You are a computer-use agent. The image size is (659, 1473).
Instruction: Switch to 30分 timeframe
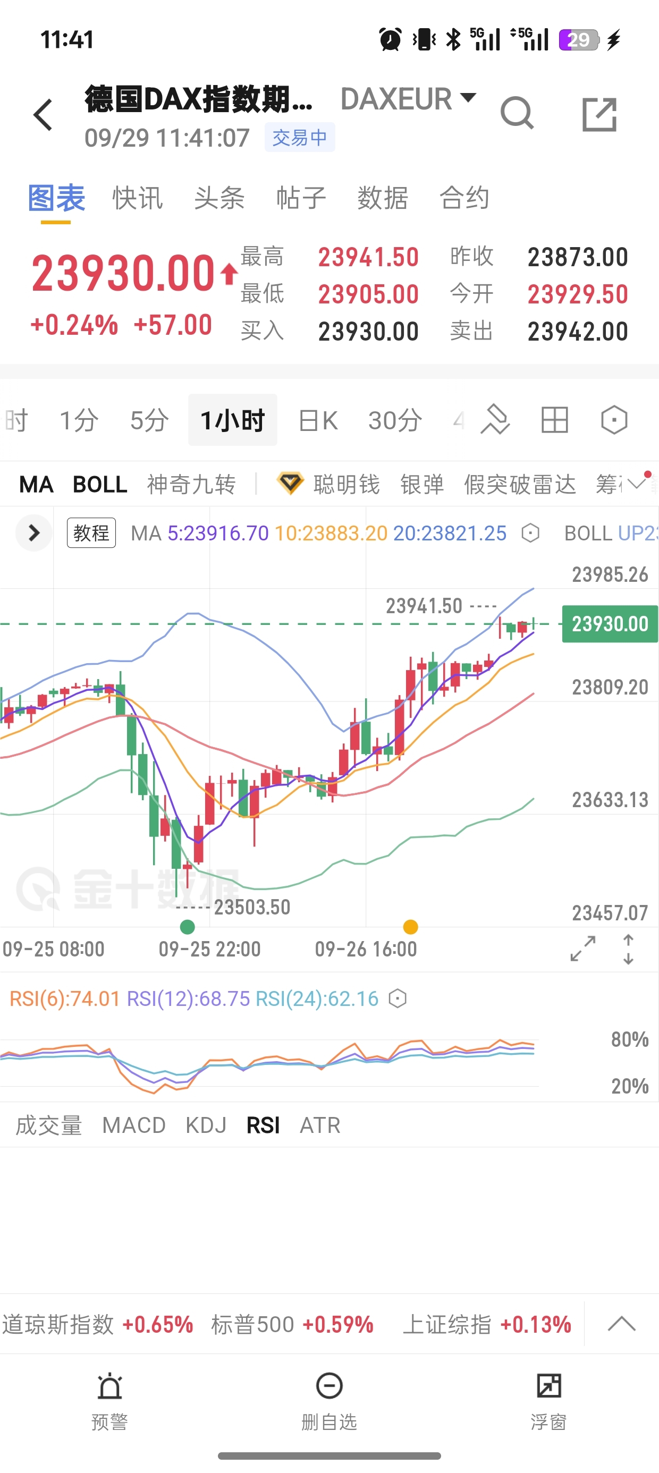tap(395, 420)
